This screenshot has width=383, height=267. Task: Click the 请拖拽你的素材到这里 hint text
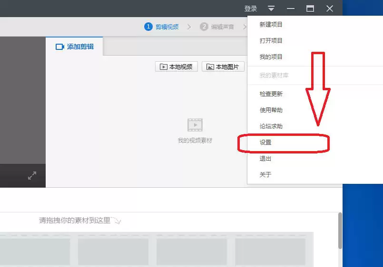point(75,220)
